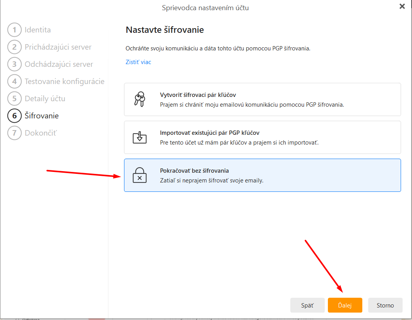The width and height of the screenshot is (412, 320).
Task: Go to 'Testovanie konfigurácie' step
Action: pos(64,82)
